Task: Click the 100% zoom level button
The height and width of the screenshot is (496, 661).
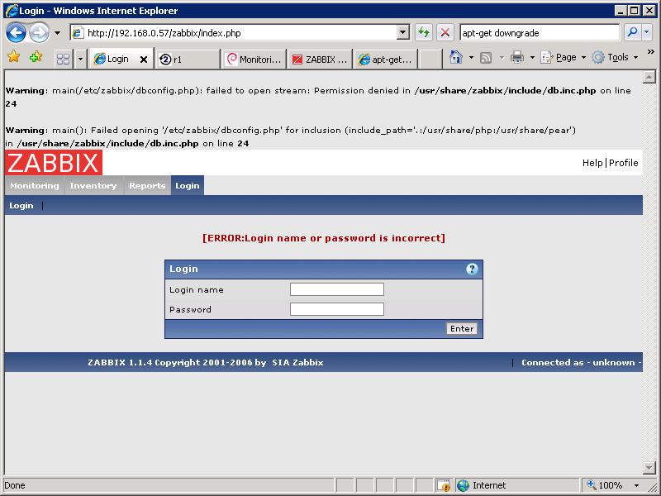Action: (x=605, y=485)
